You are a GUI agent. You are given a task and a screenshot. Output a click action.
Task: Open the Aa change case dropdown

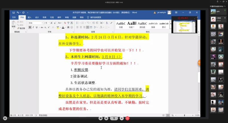pos(60,23)
